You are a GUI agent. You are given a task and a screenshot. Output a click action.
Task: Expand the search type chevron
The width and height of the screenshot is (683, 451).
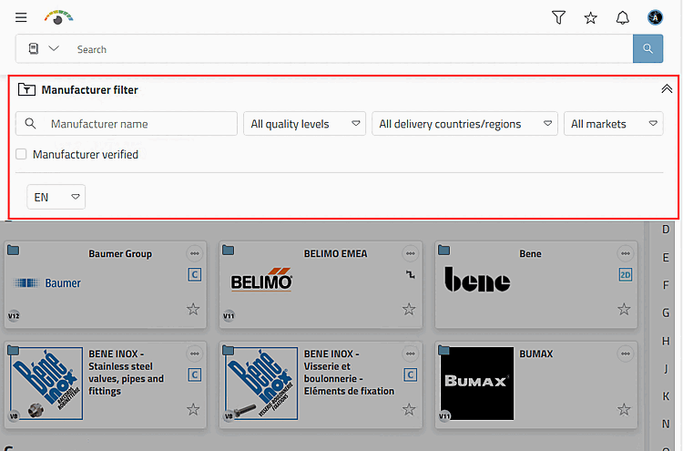[x=54, y=48]
